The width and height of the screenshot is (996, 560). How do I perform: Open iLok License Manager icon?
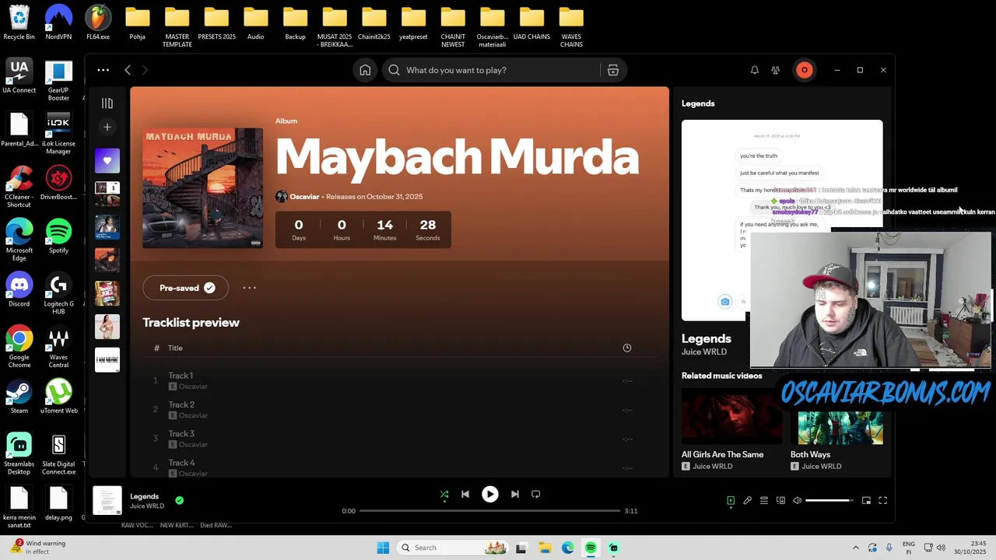point(58,134)
